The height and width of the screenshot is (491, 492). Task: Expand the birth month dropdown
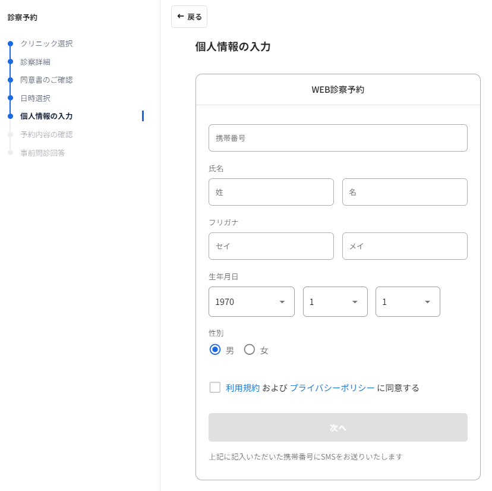click(x=335, y=302)
